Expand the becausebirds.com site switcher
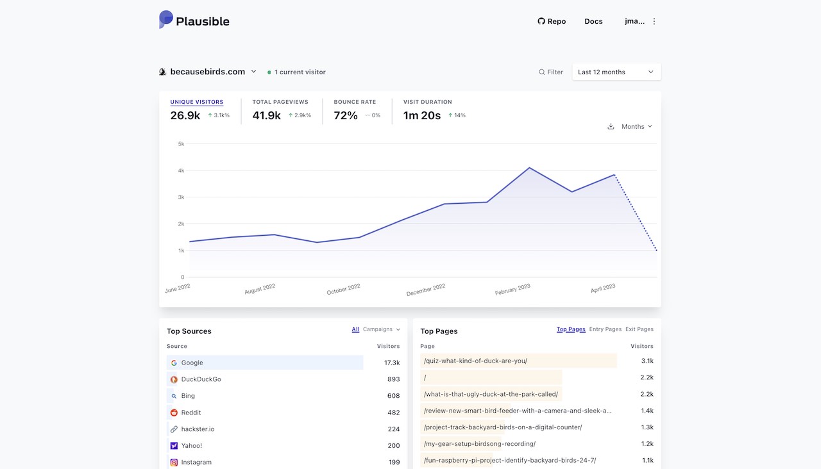This screenshot has height=469, width=821. (x=253, y=72)
